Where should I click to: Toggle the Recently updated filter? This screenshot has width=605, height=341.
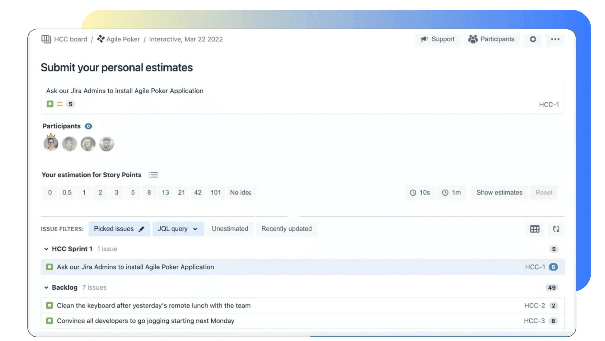pos(286,229)
